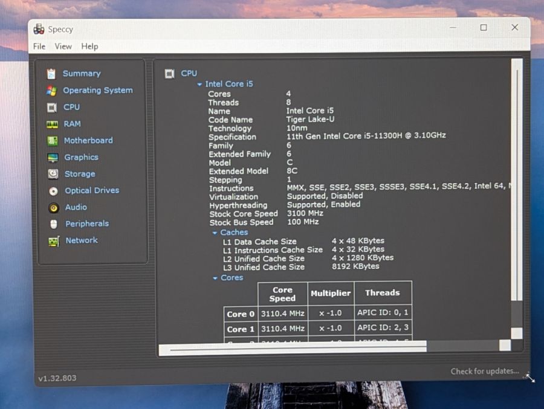Image resolution: width=544 pixels, height=409 pixels.
Task: Click the Intel Core i5 heading link
Action: coord(229,84)
